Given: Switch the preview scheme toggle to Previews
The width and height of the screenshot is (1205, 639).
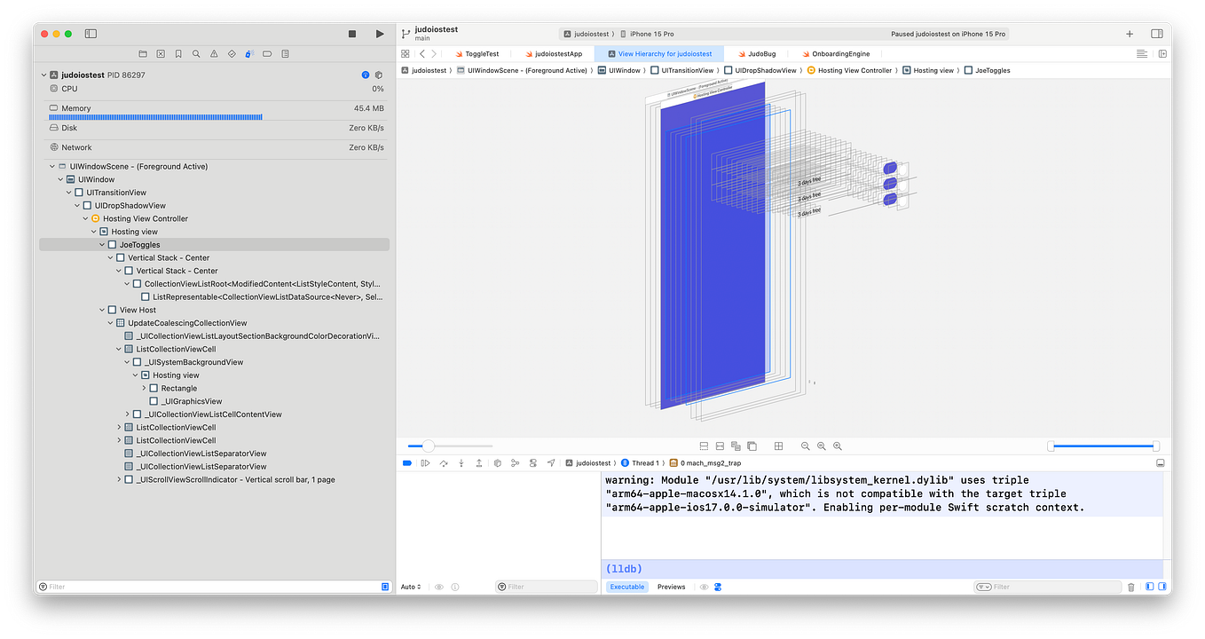Looking at the screenshot, I should [x=671, y=586].
